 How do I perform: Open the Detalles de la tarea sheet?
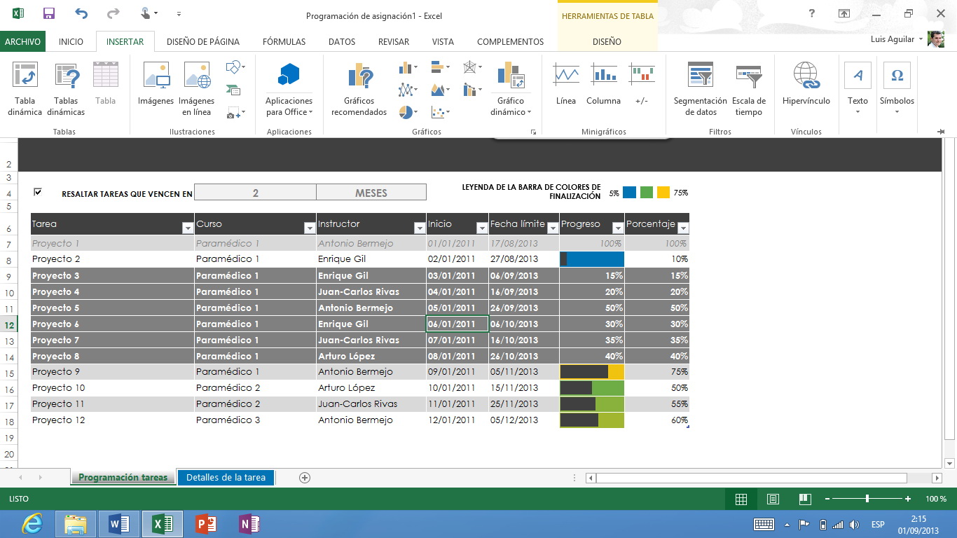(x=226, y=477)
